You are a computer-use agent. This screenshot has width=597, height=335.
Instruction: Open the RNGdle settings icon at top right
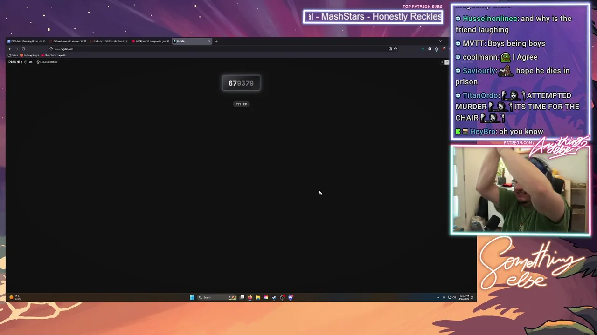[x=447, y=62]
